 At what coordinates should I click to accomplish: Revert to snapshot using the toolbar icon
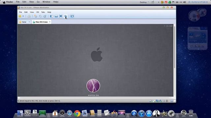(x=40, y=16)
